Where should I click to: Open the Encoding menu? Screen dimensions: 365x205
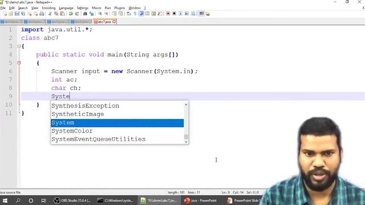coord(48,8)
